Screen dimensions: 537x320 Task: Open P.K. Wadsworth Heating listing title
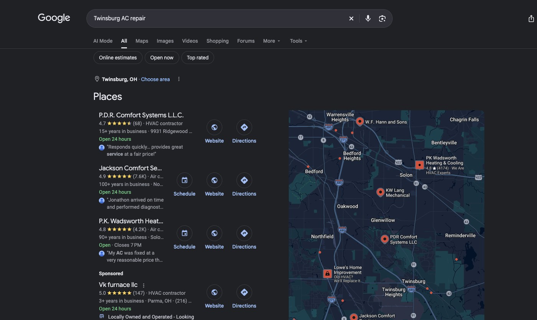pos(131,221)
